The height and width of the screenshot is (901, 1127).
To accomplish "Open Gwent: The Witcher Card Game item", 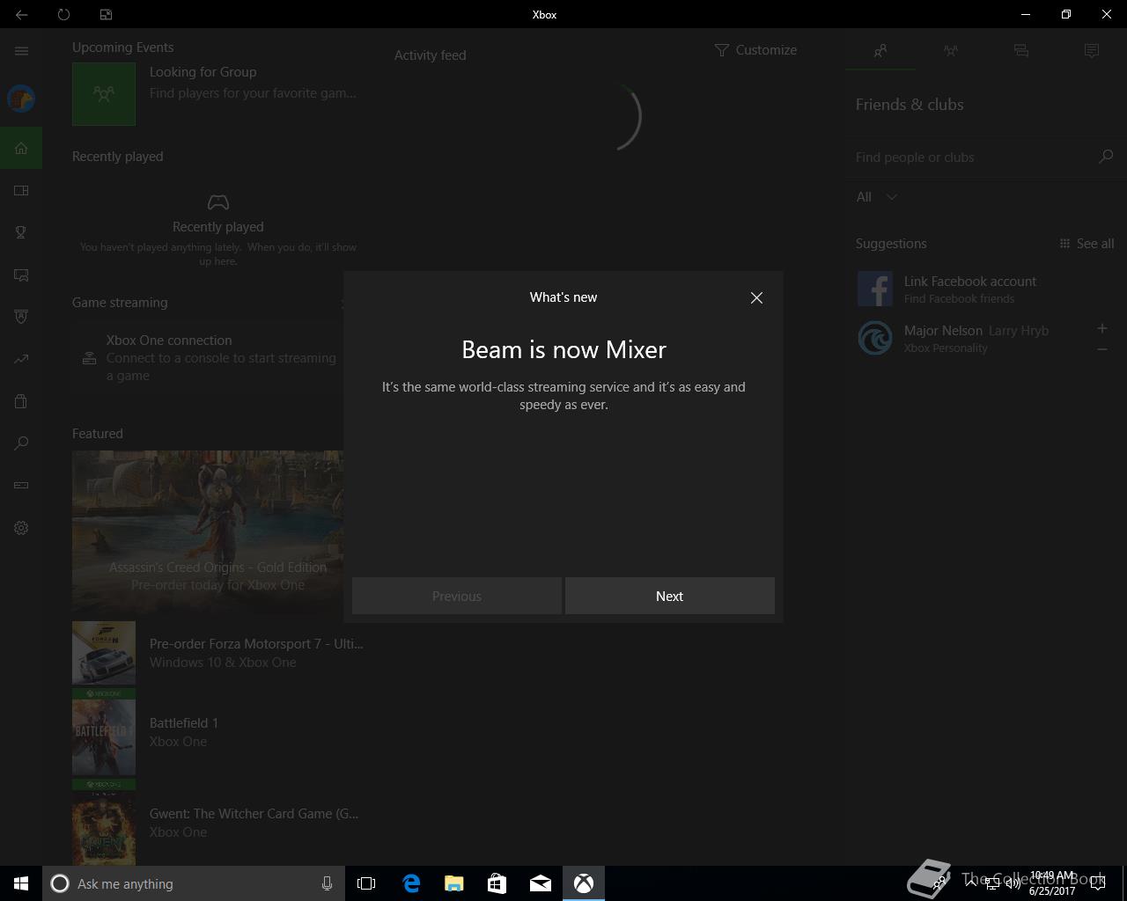I will pyautogui.click(x=218, y=823).
